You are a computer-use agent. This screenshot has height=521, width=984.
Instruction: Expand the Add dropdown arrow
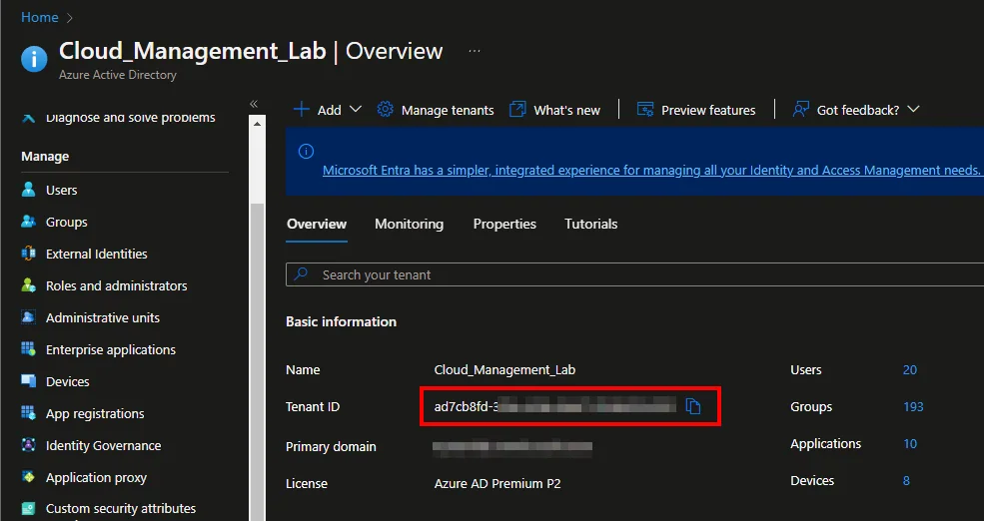[x=356, y=109]
